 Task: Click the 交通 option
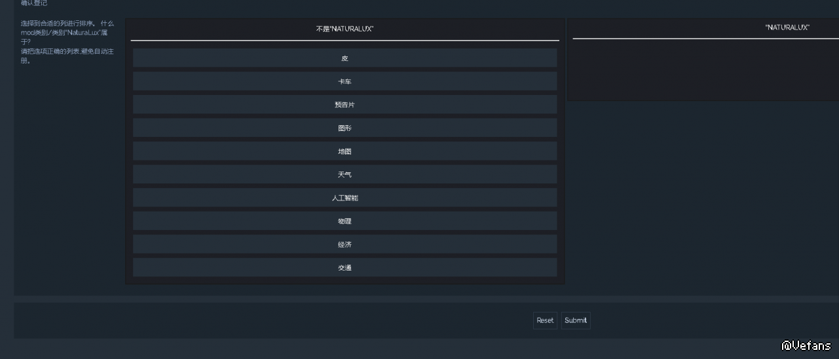coord(345,268)
